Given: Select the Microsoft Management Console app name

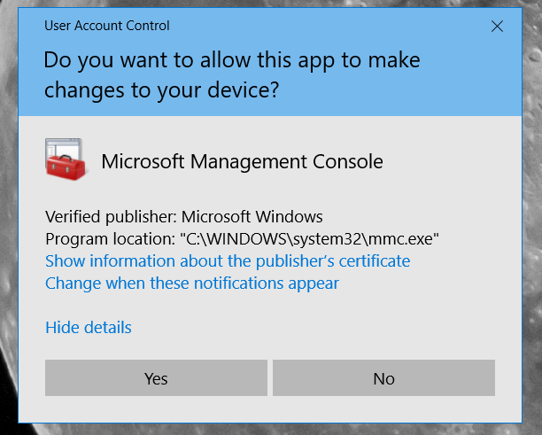Looking at the screenshot, I should pyautogui.click(x=242, y=162).
